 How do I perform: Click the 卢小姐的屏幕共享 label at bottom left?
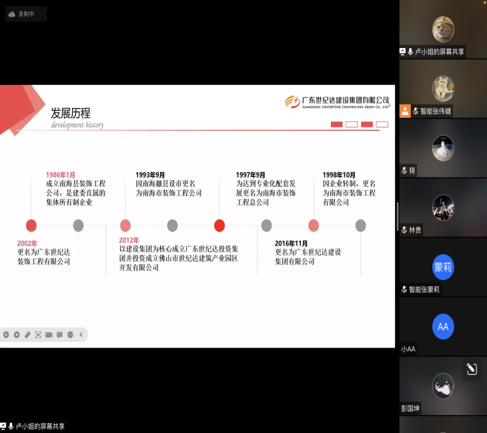[x=40, y=426]
